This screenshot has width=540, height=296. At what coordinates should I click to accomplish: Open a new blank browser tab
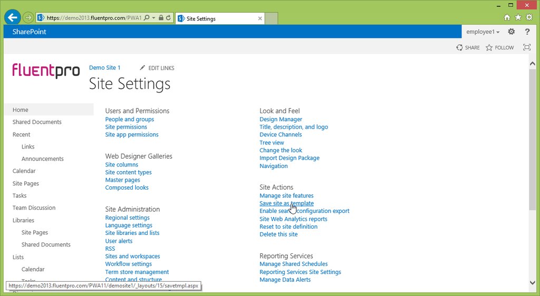coord(272,18)
